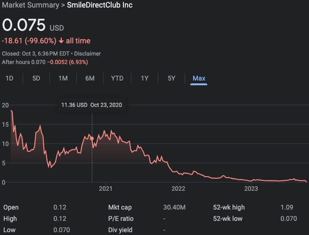309x235 pixels.
Task: Click the Div yield label
Action: click(x=120, y=230)
